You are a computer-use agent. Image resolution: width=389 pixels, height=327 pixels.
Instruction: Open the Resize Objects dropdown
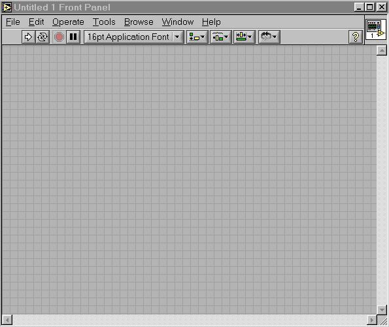point(245,37)
